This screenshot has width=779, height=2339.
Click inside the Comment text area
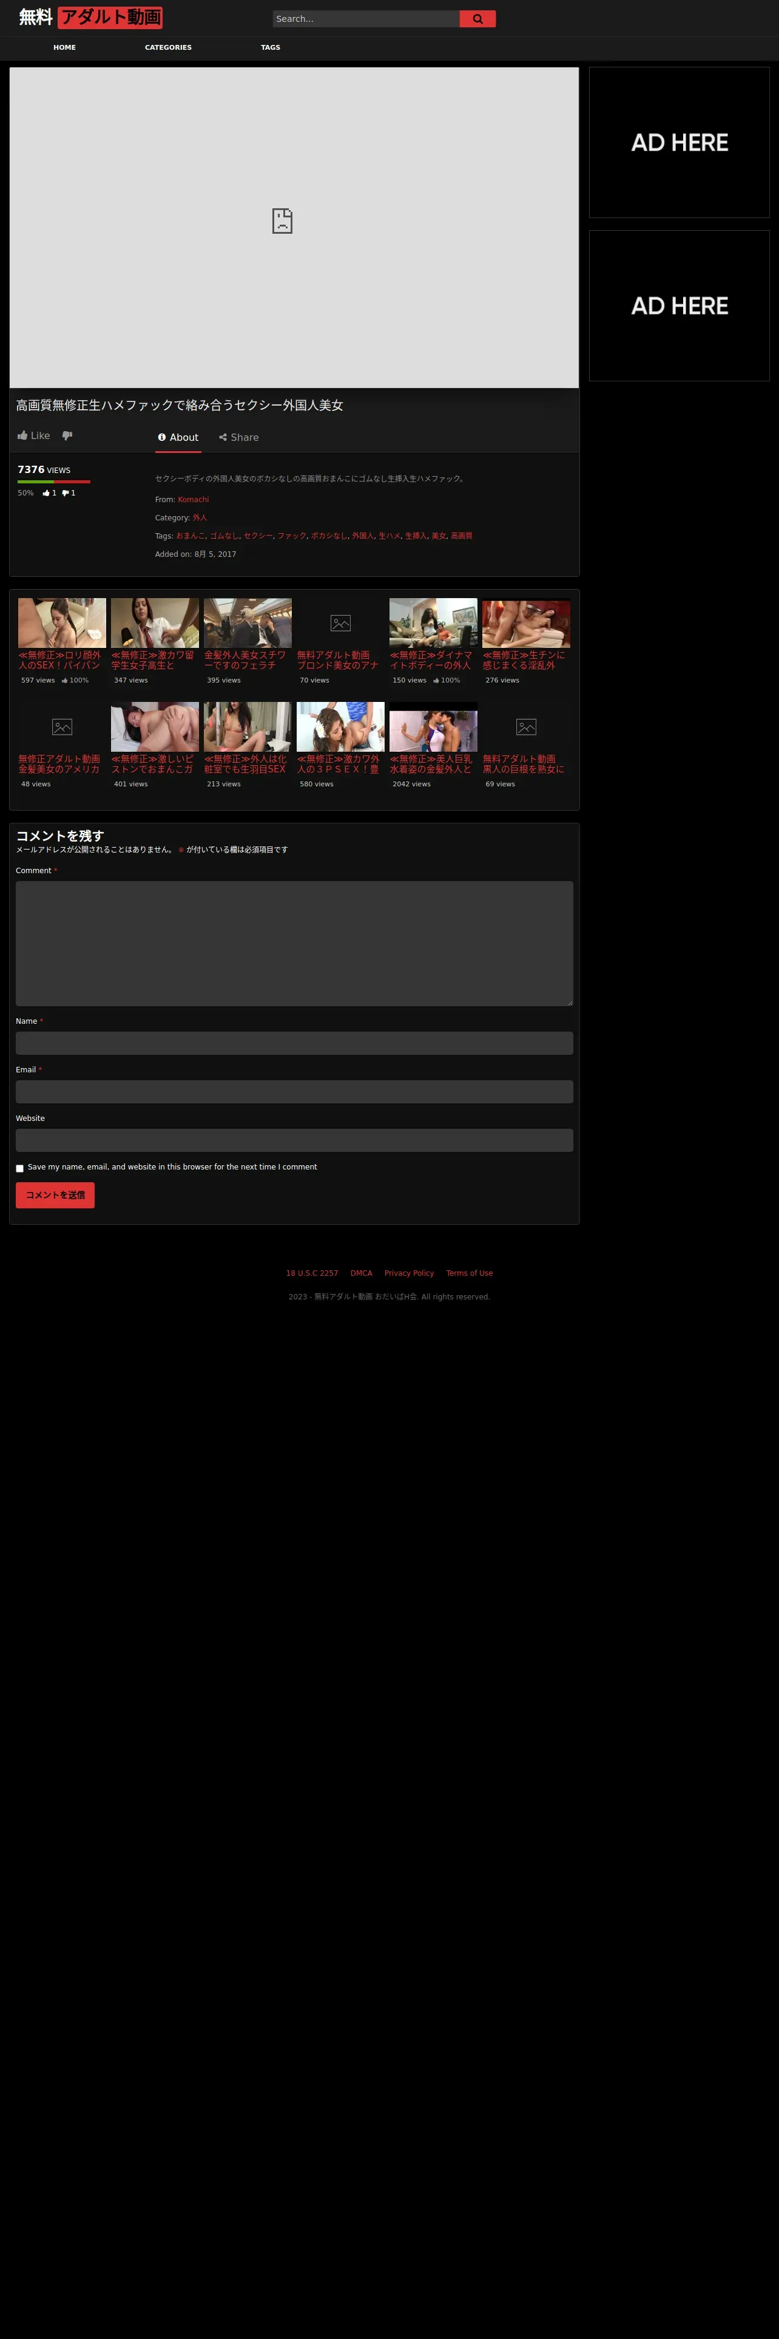click(294, 944)
